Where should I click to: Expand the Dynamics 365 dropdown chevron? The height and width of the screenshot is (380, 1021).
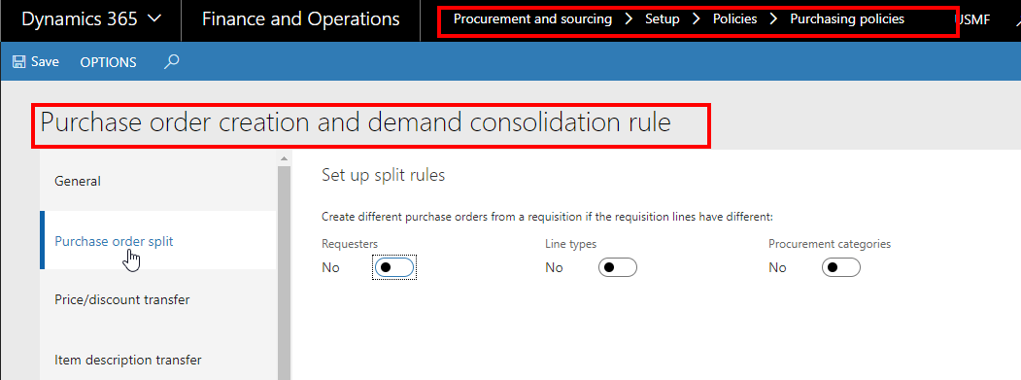click(154, 19)
